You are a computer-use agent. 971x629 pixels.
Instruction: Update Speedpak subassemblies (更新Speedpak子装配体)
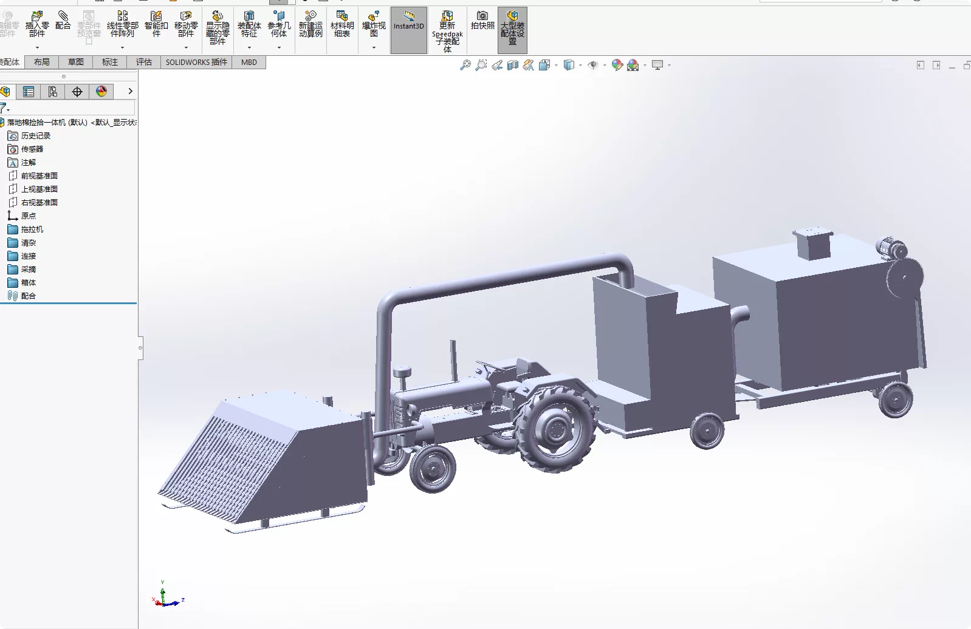(x=447, y=31)
